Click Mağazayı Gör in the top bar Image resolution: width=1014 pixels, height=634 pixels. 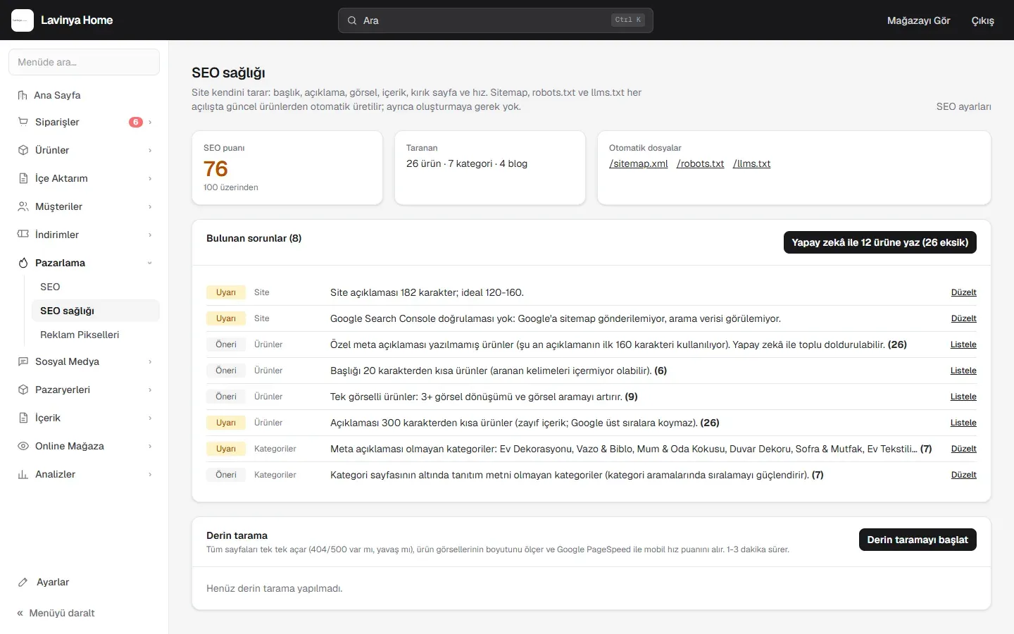(918, 20)
